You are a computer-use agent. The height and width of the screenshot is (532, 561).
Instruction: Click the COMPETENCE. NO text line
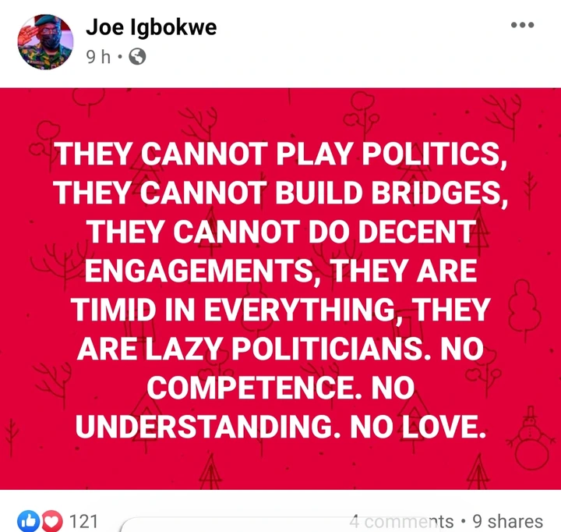click(280, 388)
